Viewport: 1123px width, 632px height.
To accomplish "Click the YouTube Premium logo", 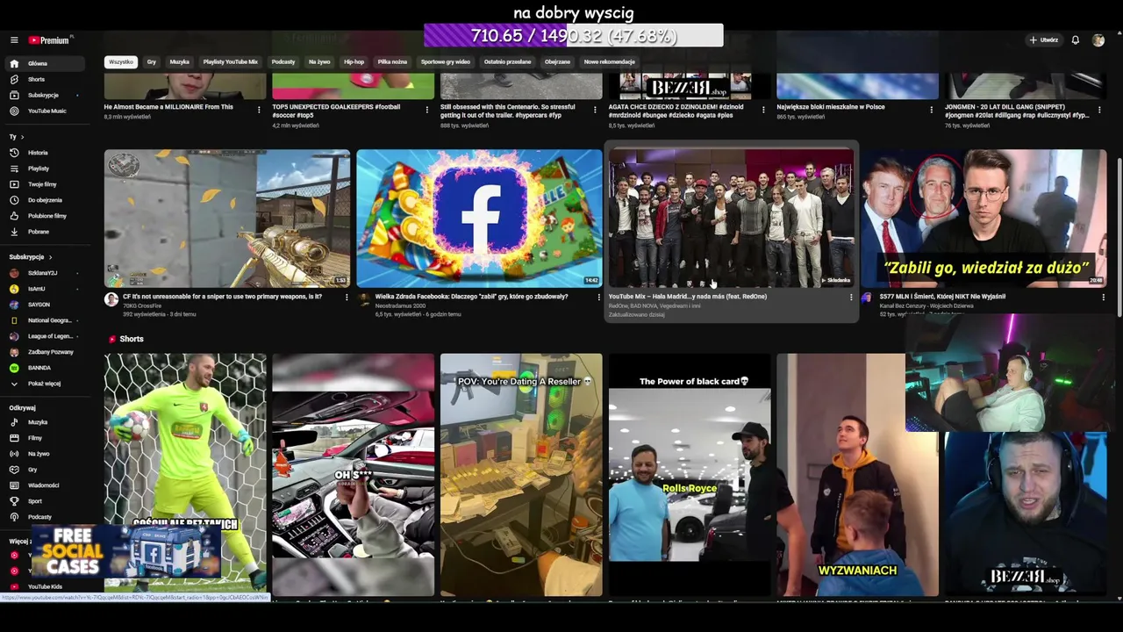I will tap(49, 40).
